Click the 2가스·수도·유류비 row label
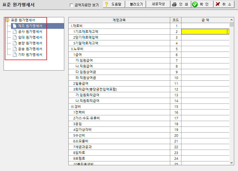The width and height of the screenshot is (238, 171). coord(86,118)
